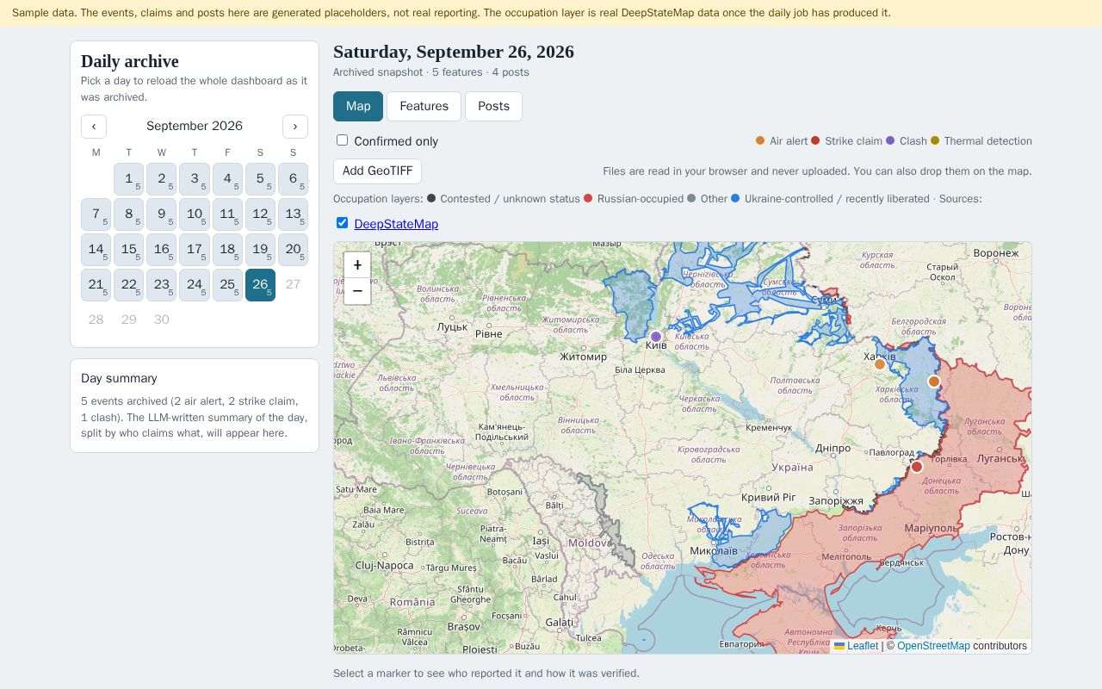1102x689 pixels.
Task: Pick September 5 in the archive calendar
Action: [x=260, y=179]
